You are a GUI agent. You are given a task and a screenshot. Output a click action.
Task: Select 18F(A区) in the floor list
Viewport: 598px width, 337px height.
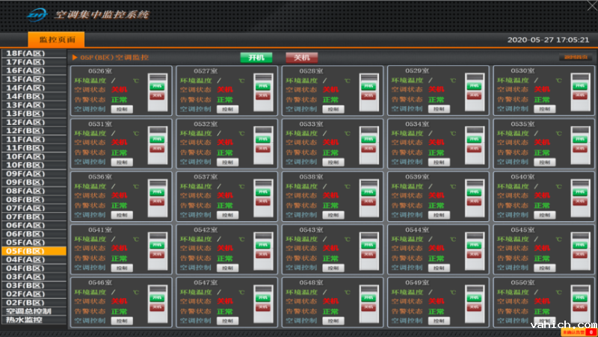click(x=25, y=54)
